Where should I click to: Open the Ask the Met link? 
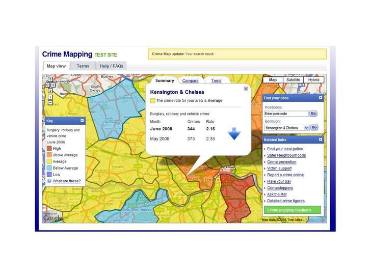coord(277,194)
